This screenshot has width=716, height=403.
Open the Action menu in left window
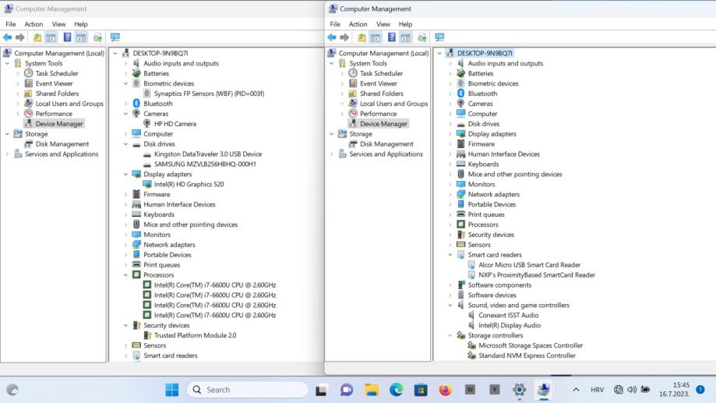pyautogui.click(x=34, y=24)
